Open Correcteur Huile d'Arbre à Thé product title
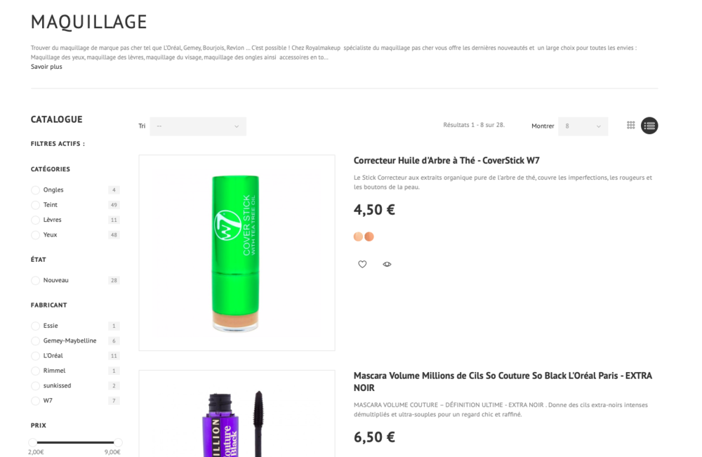Screen dimensions: 702x457 click(446, 160)
